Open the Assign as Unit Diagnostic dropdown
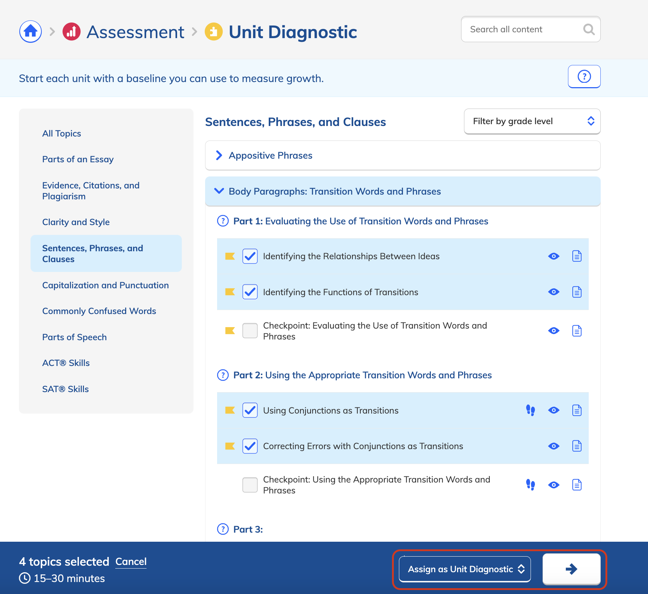The image size is (648, 594). (x=465, y=569)
